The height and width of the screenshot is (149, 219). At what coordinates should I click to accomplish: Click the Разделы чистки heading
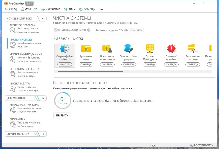tap(69, 38)
